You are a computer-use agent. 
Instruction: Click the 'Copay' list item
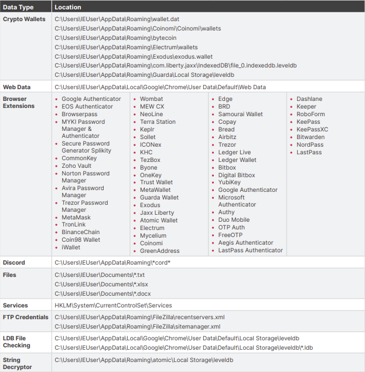227,121
